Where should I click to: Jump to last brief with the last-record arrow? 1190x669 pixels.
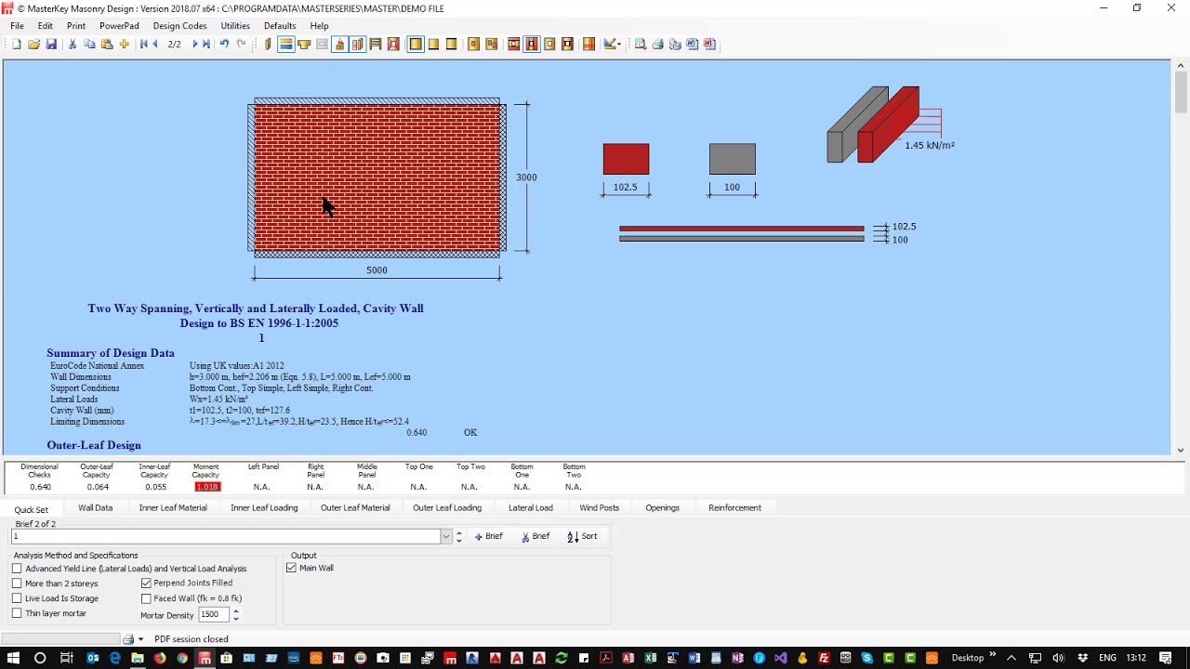(206, 44)
